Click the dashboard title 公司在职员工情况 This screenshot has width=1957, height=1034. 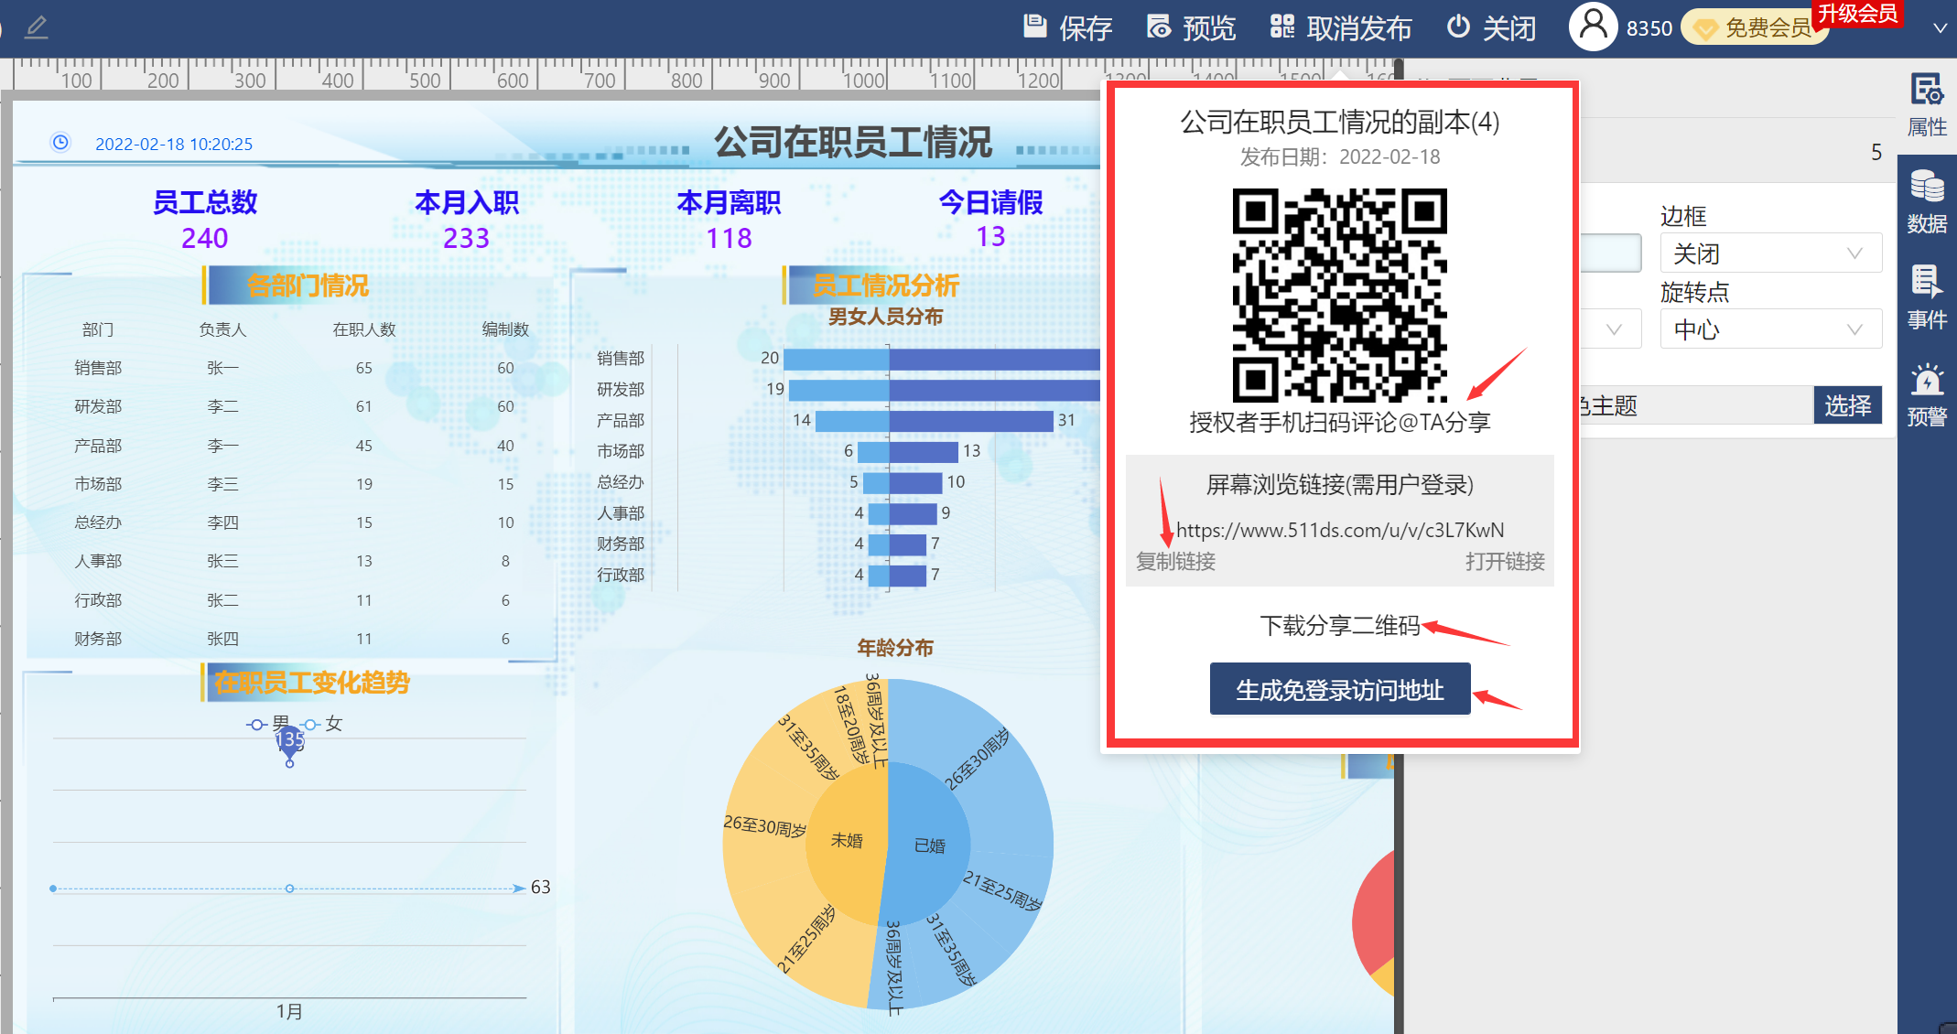852,143
